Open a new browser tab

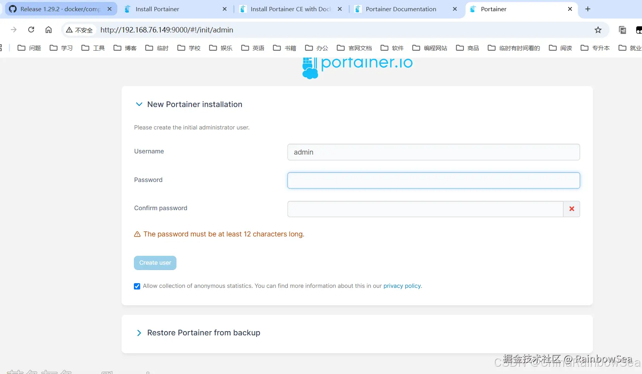tap(588, 9)
